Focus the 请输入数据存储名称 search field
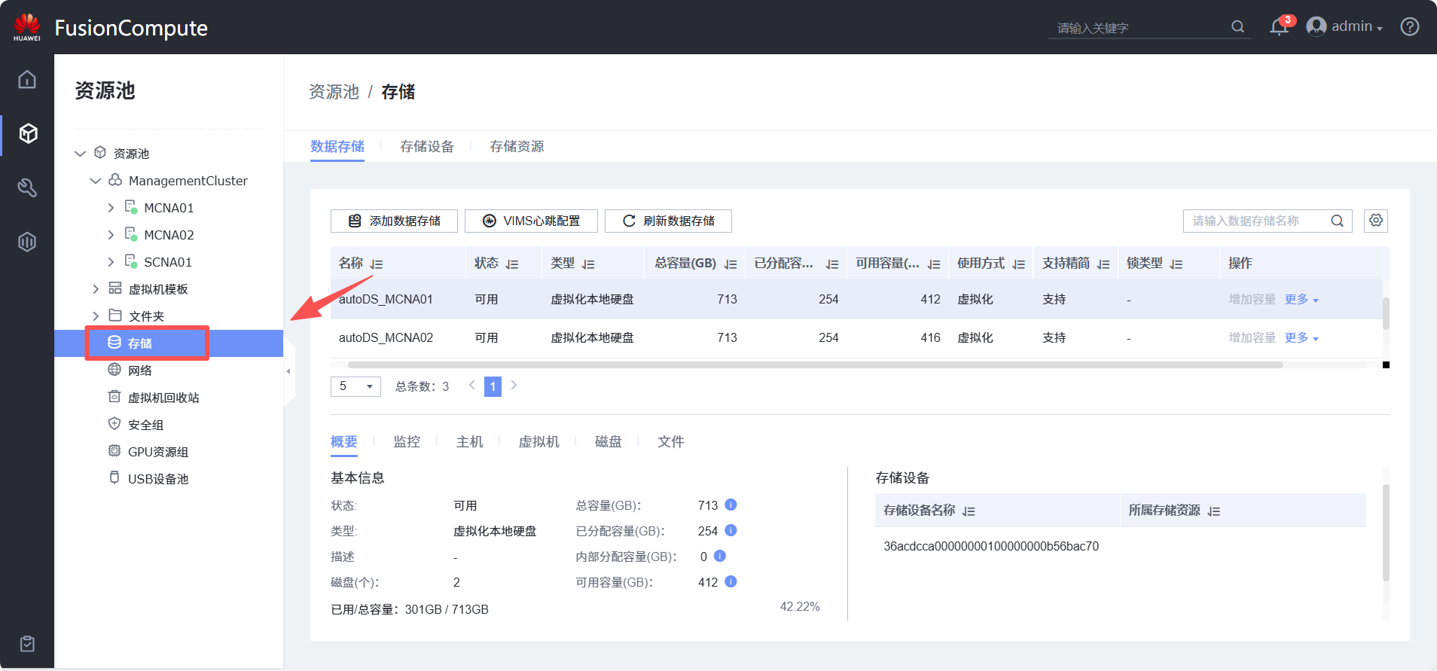The width and height of the screenshot is (1437, 671). 1256,221
